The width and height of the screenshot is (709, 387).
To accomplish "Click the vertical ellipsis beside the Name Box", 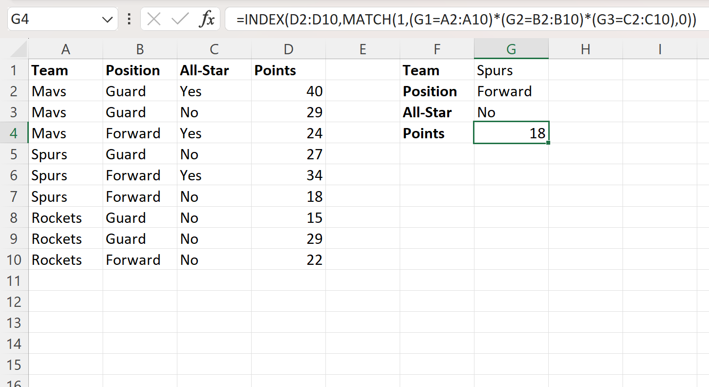I will 129,19.
